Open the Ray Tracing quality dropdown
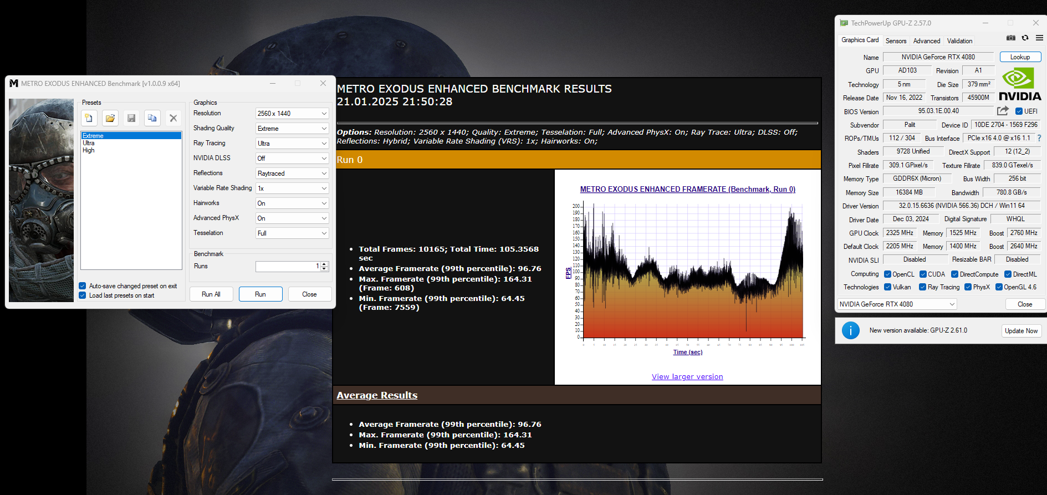This screenshot has width=1047, height=495. [x=292, y=144]
